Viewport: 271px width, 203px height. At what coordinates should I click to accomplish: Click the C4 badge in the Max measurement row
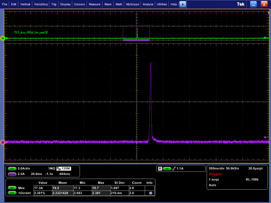point(12,188)
